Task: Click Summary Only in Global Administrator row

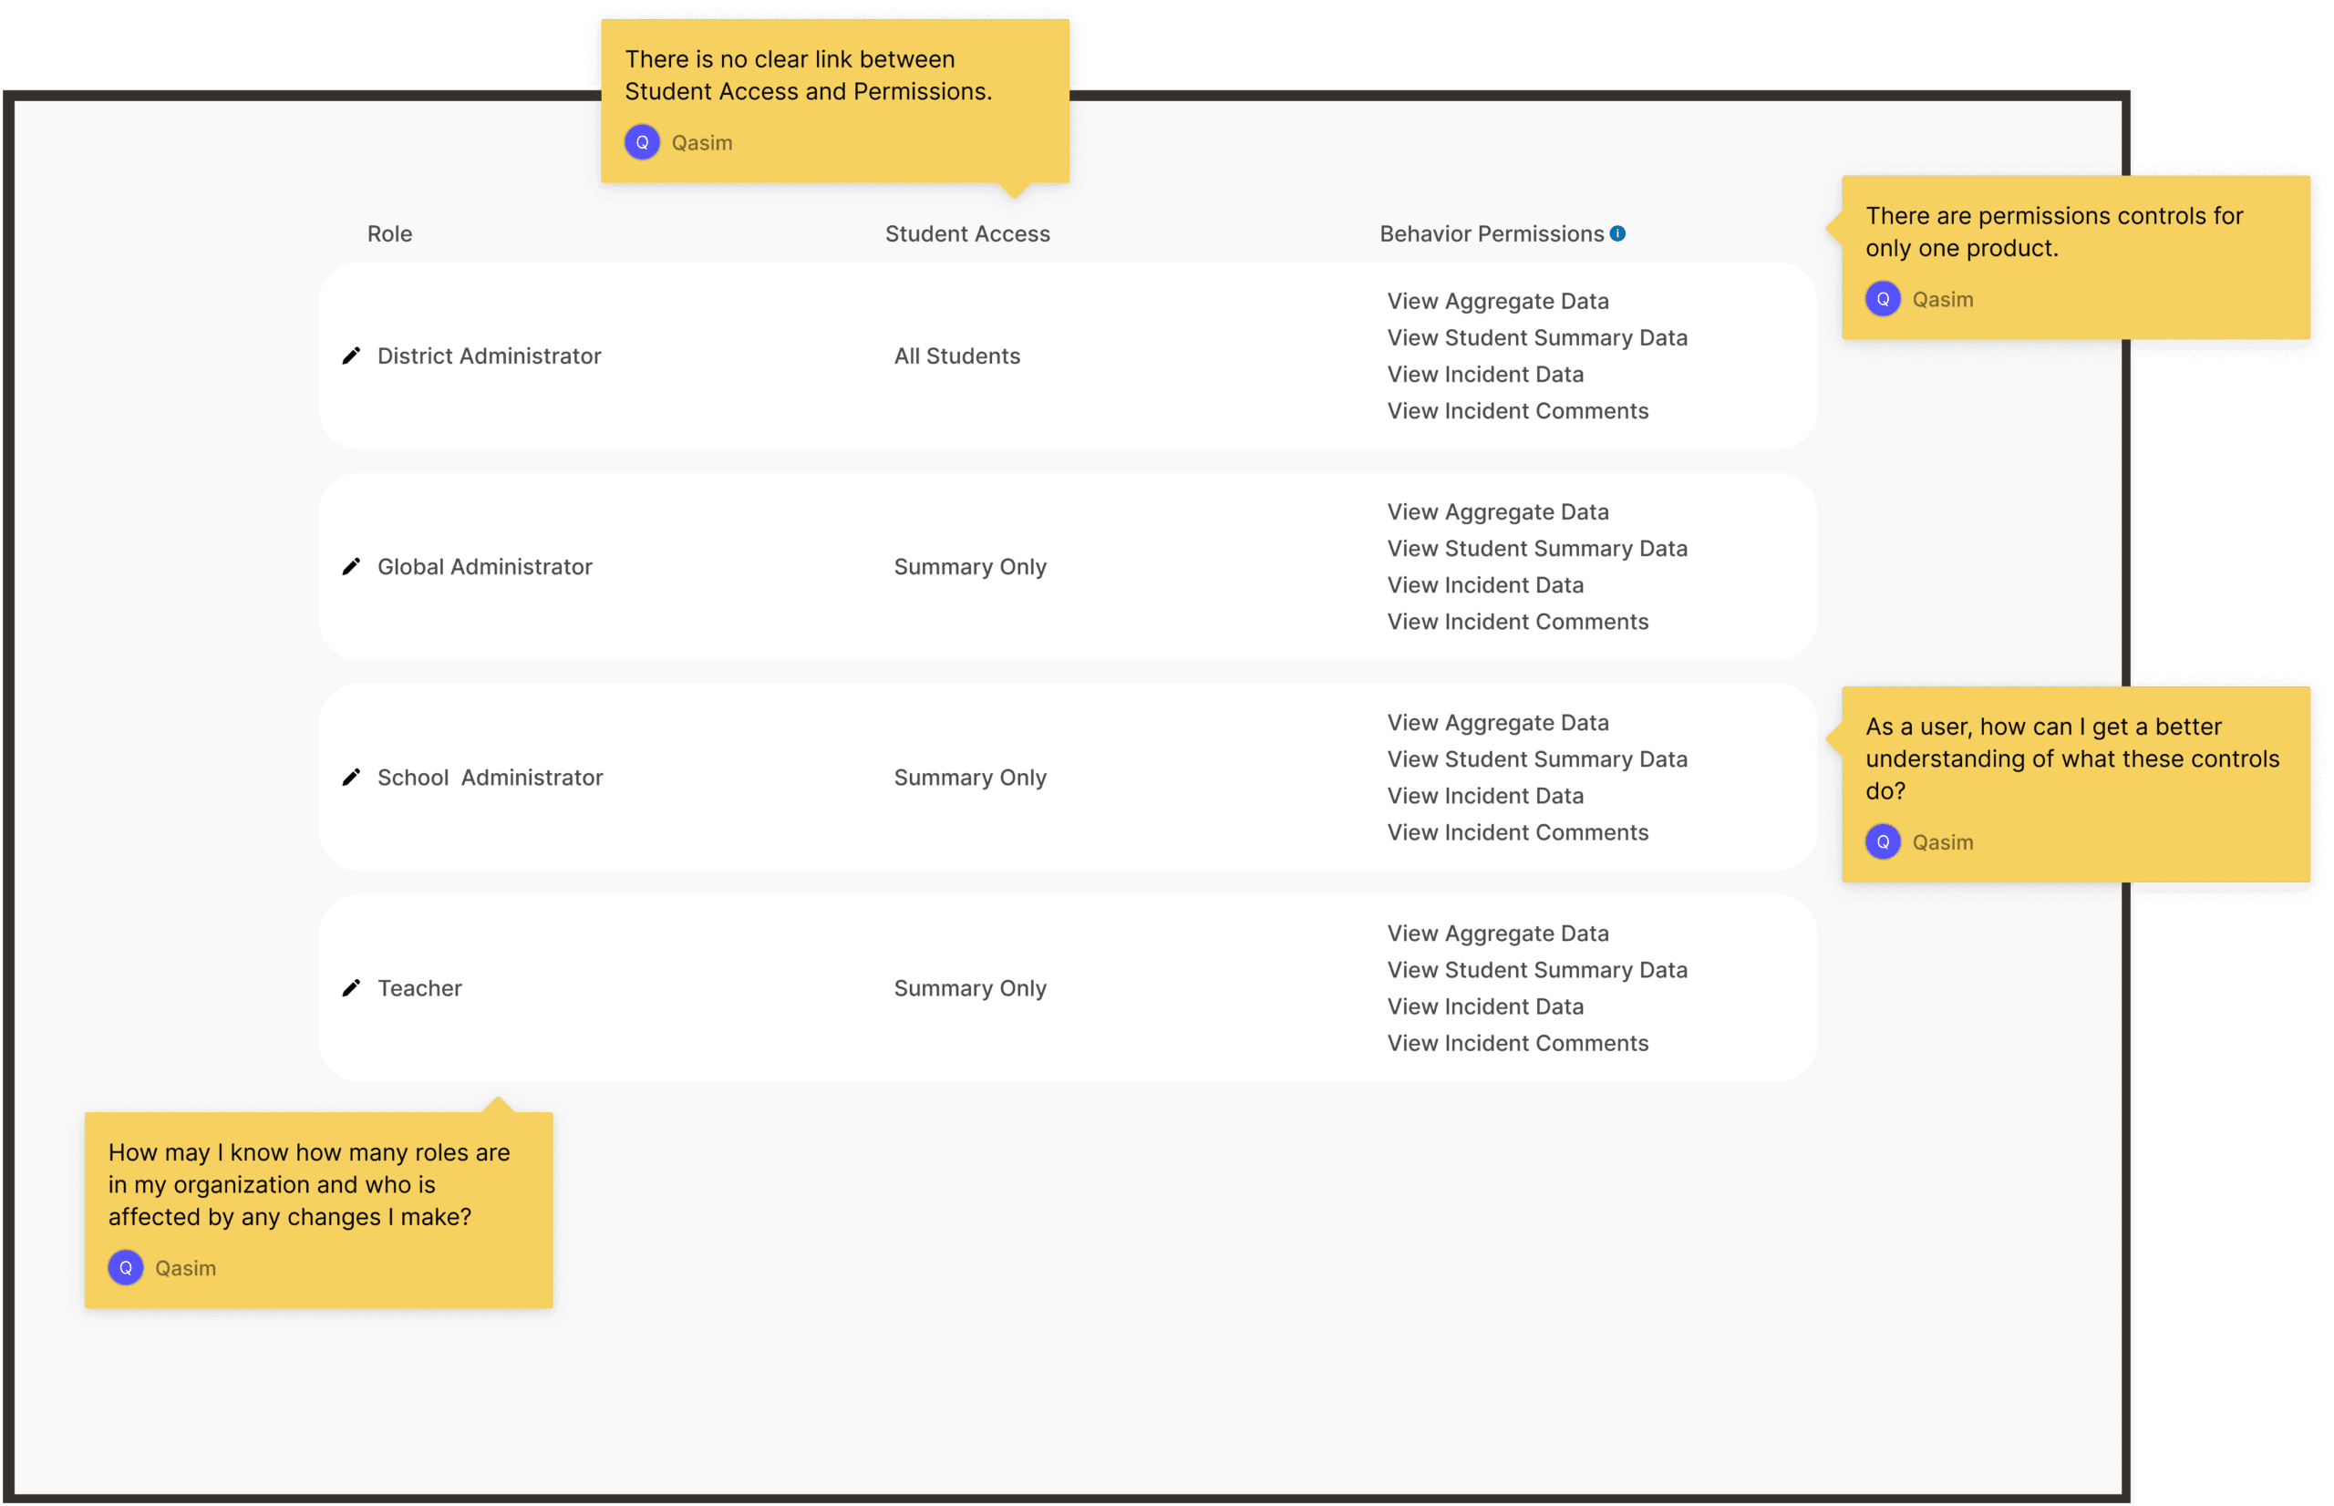Action: pyautogui.click(x=970, y=567)
